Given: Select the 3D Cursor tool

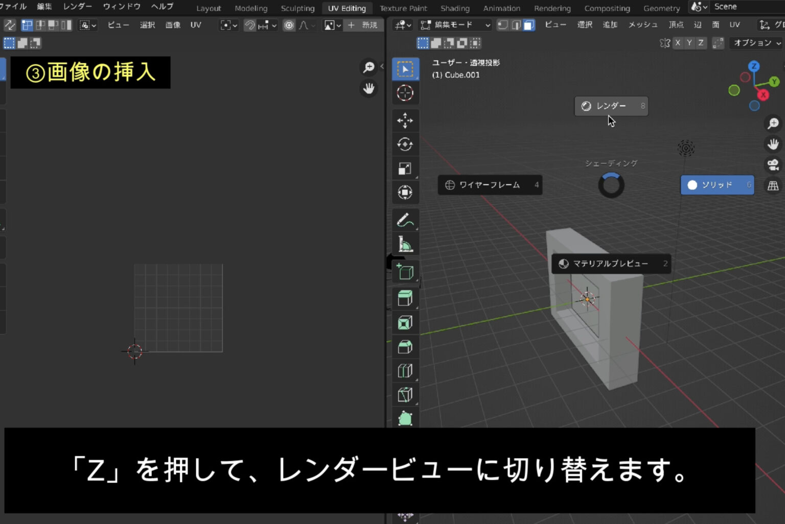Looking at the screenshot, I should coord(405,92).
